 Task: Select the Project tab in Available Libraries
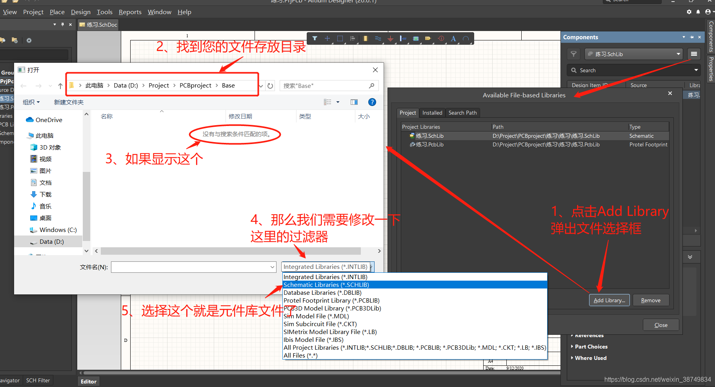tap(408, 113)
